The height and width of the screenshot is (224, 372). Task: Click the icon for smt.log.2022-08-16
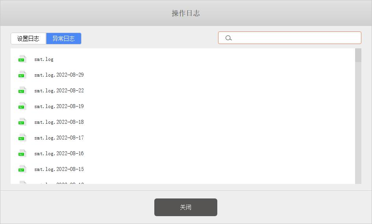(22, 153)
